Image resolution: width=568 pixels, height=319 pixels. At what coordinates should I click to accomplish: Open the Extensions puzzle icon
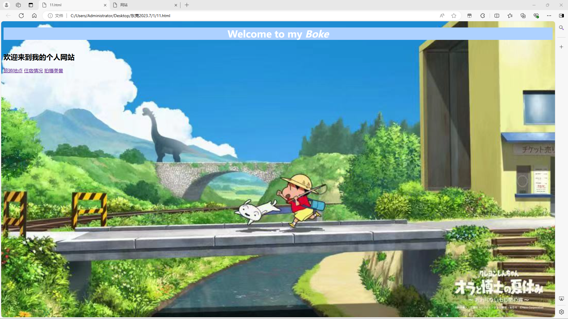pos(483,16)
